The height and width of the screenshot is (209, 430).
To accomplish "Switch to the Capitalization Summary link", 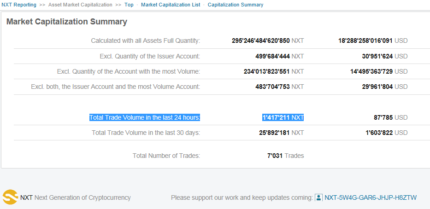I will coord(236,5).
